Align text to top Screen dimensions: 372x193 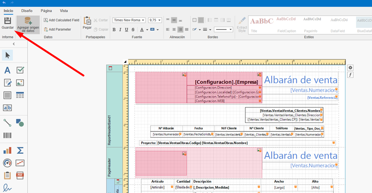(168, 20)
